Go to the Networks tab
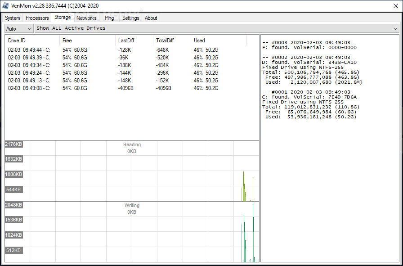The image size is (403, 266). [x=86, y=18]
